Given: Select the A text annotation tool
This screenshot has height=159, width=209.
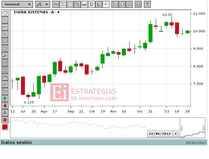Looking at the screenshot, I should pos(5,113).
